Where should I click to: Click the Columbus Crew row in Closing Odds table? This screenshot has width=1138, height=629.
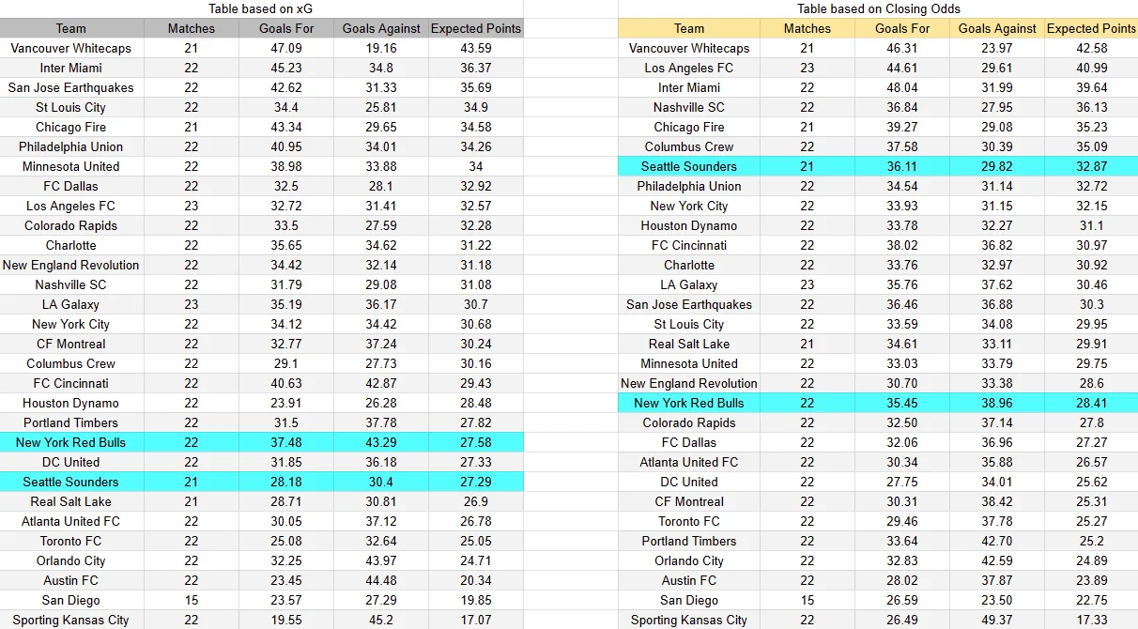click(878, 146)
